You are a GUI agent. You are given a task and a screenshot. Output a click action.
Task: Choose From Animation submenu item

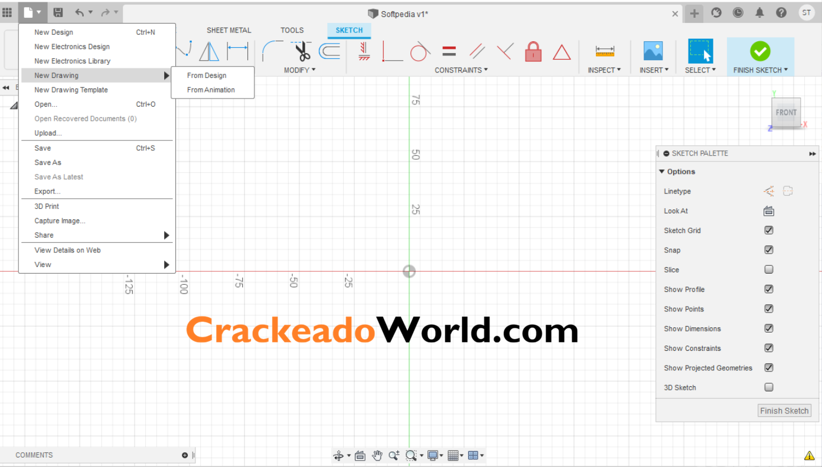click(x=213, y=90)
